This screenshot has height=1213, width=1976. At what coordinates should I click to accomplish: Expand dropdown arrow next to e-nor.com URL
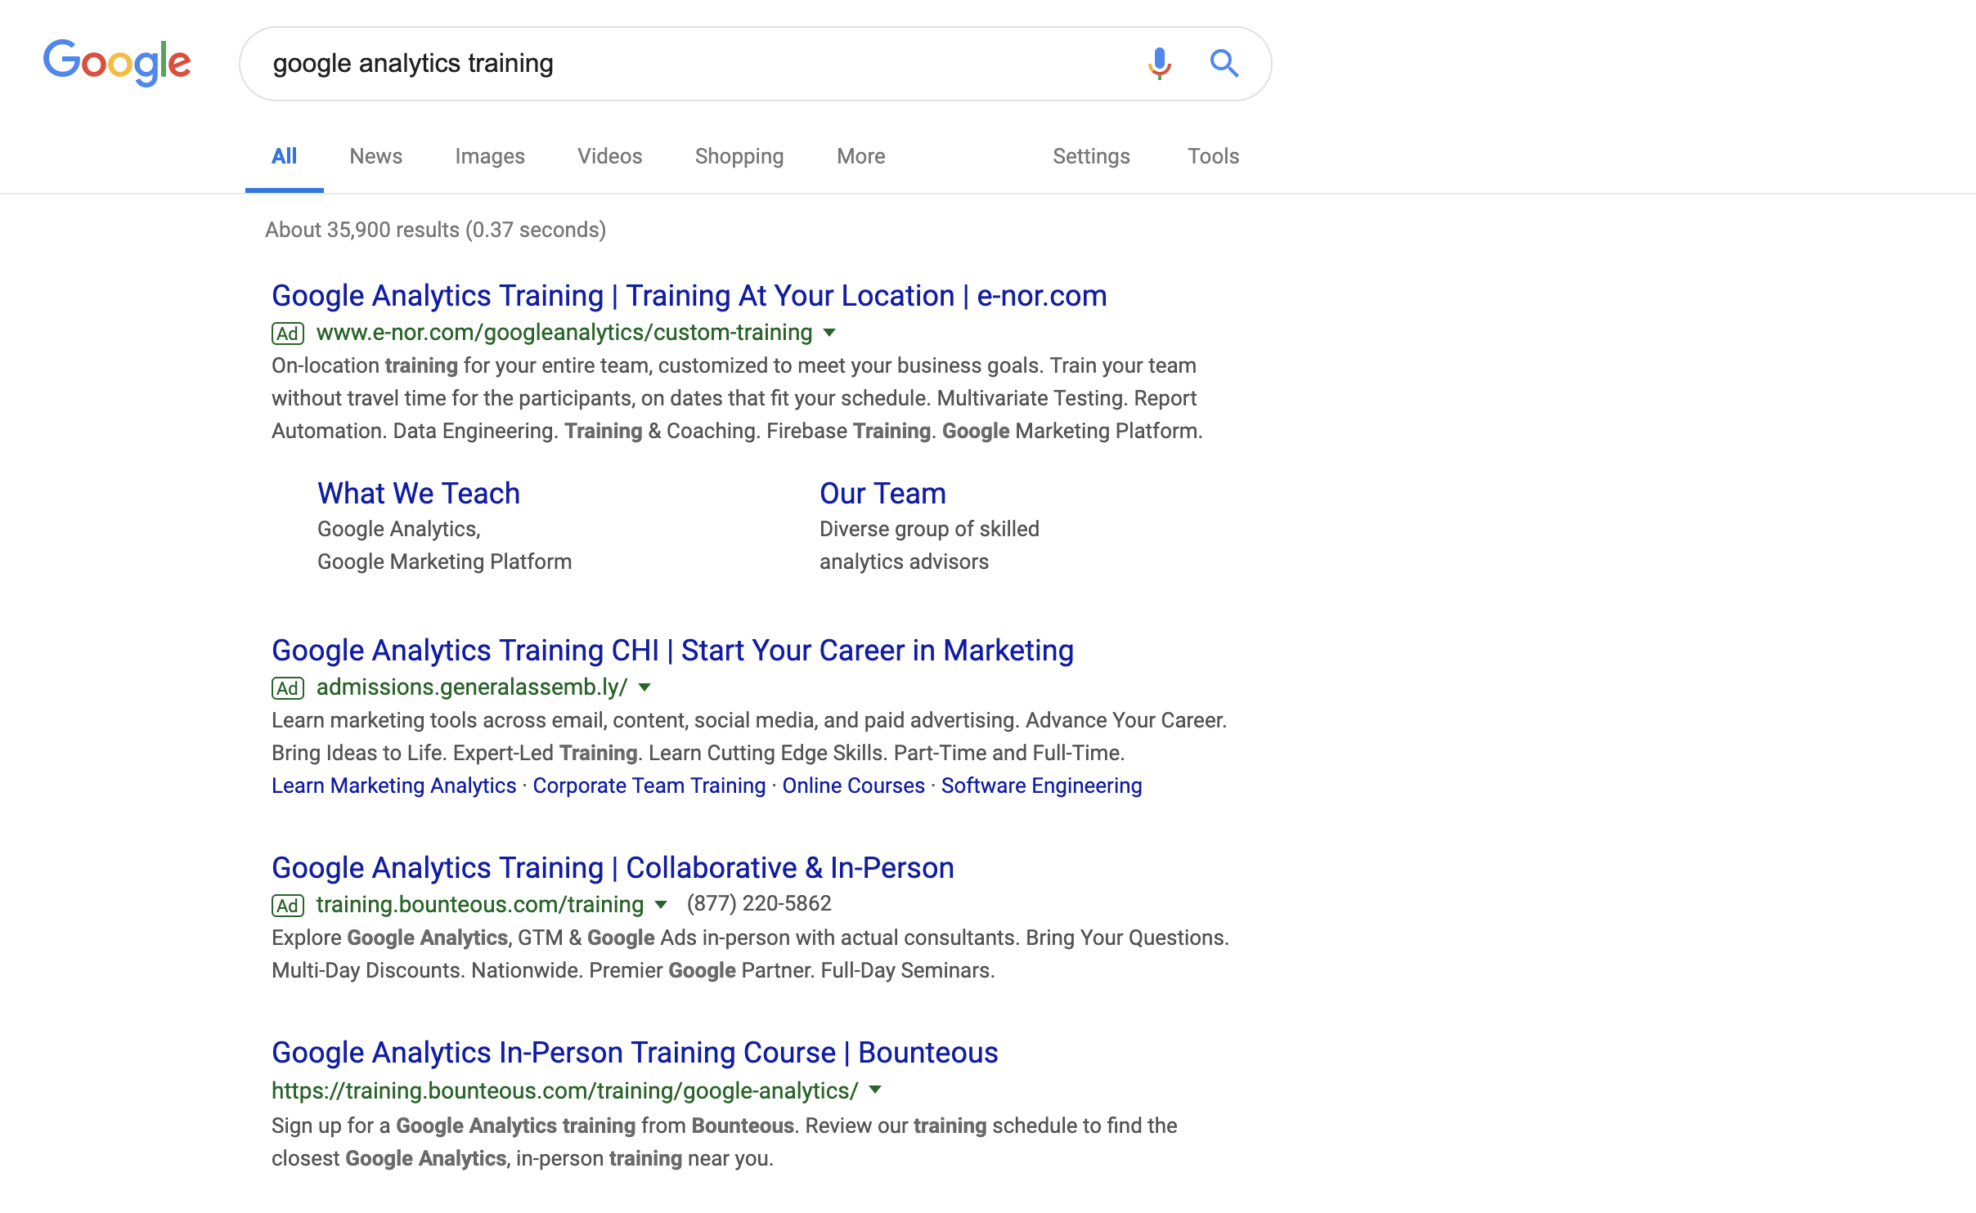pyautogui.click(x=829, y=333)
